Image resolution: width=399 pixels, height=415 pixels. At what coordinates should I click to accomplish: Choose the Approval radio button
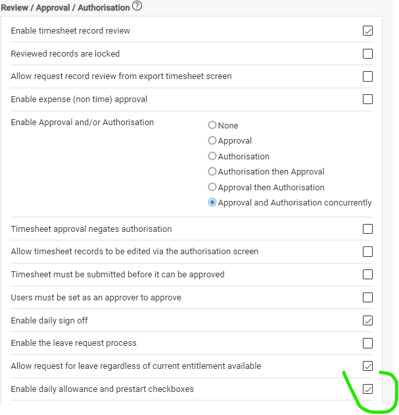[212, 140]
